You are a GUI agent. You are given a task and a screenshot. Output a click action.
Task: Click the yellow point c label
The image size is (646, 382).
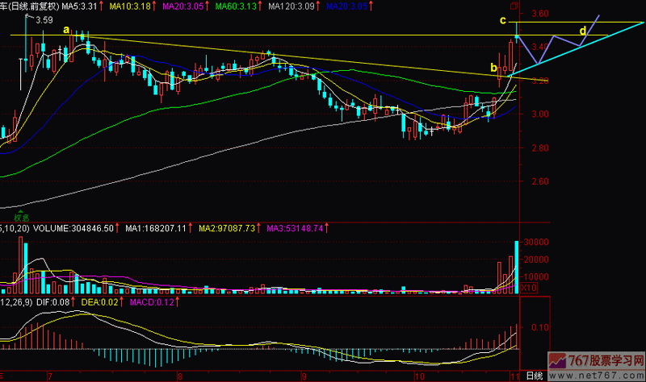point(502,19)
